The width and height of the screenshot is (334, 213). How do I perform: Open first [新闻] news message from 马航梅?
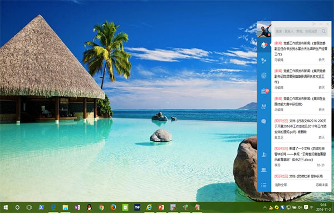point(301,51)
